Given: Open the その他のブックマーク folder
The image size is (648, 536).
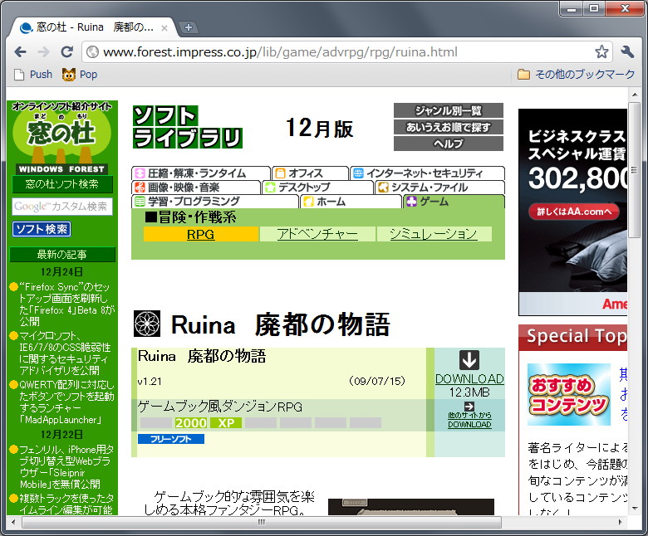Looking at the screenshot, I should [x=576, y=75].
